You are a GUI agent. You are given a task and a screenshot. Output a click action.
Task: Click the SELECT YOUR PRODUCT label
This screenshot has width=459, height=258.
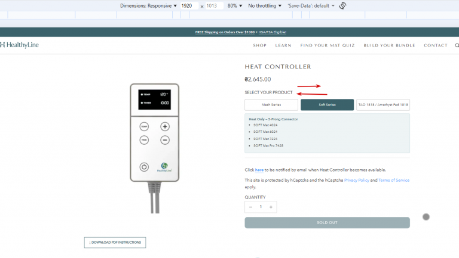coord(268,92)
